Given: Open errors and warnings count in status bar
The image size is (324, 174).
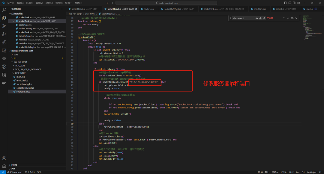Looking at the screenshot, I should [30, 172].
